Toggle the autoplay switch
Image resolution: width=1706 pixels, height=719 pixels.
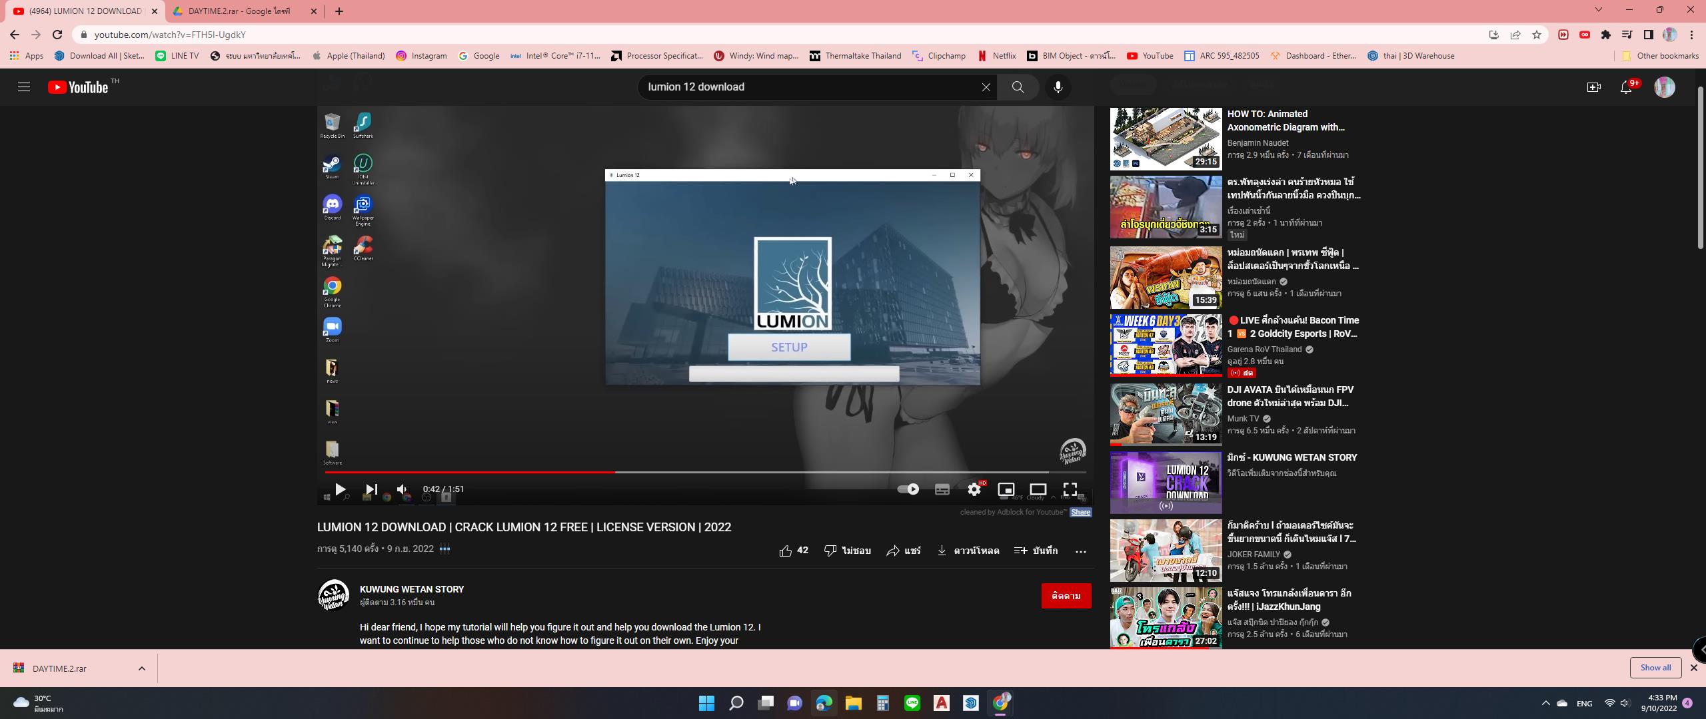[908, 489]
